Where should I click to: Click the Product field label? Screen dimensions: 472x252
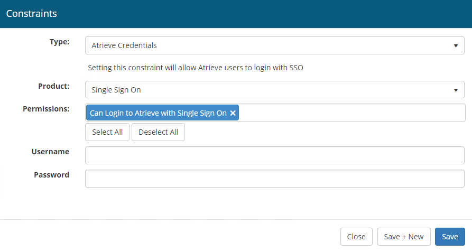[53, 86]
